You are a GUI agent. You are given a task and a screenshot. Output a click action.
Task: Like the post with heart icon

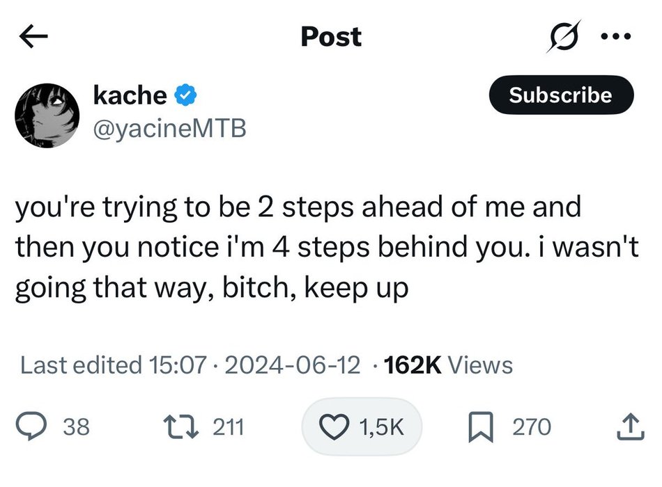[334, 426]
